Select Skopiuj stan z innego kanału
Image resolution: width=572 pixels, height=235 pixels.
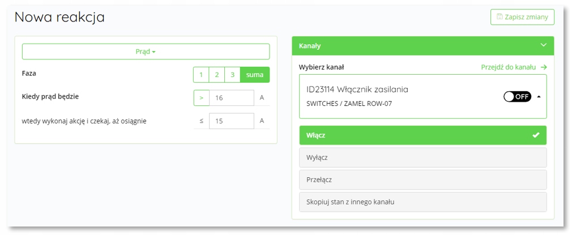pos(422,202)
